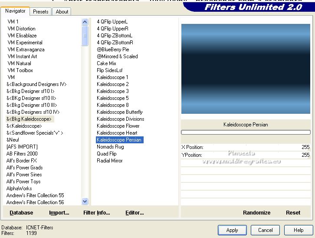The height and width of the screenshot is (238, 315).
Task: Select &<Sandflower Specials°v°> category
Action: pos(35,133)
